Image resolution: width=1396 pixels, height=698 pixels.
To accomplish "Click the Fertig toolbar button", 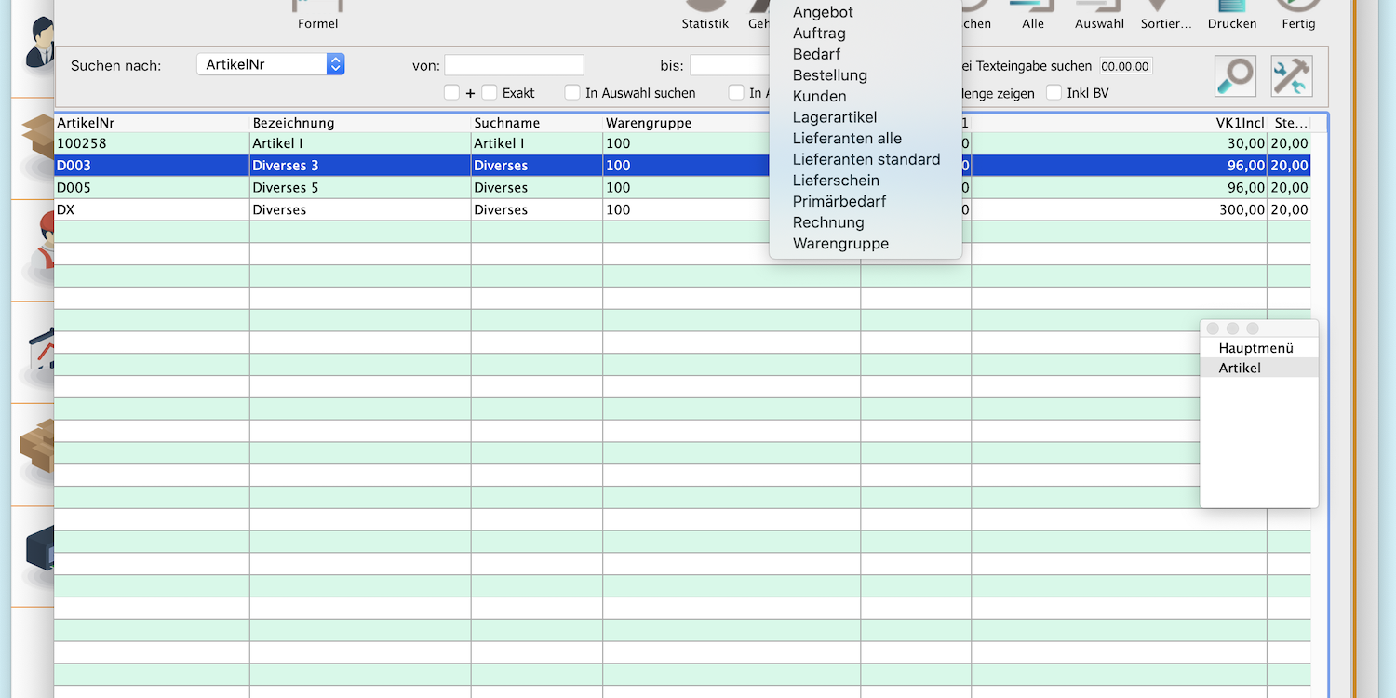I will pos(1298,15).
